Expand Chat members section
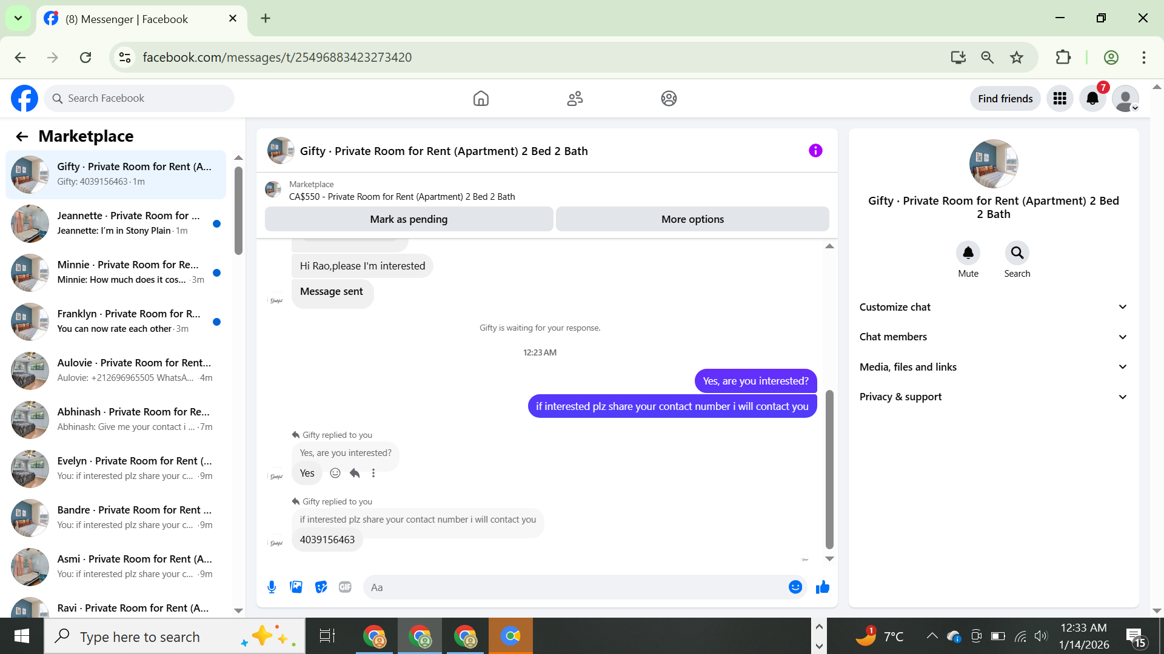Screen dimensions: 1164x654 coord(993,337)
